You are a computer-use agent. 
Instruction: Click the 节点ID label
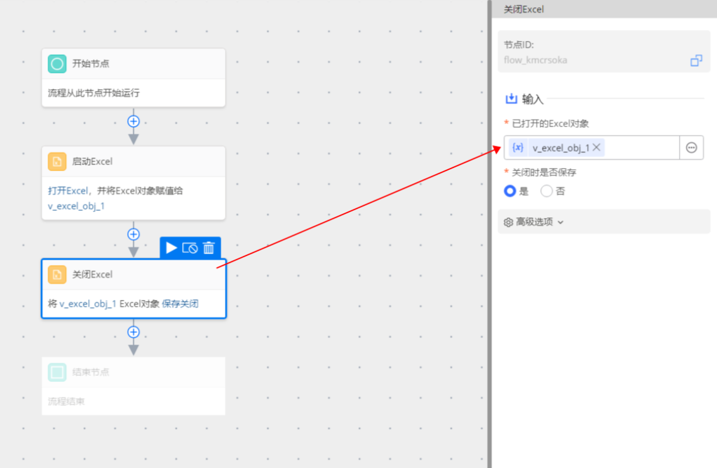(x=519, y=45)
